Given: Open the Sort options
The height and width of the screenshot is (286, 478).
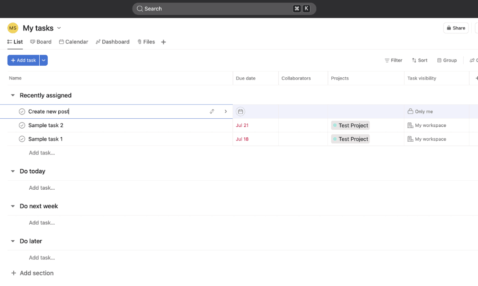Looking at the screenshot, I should (420, 61).
